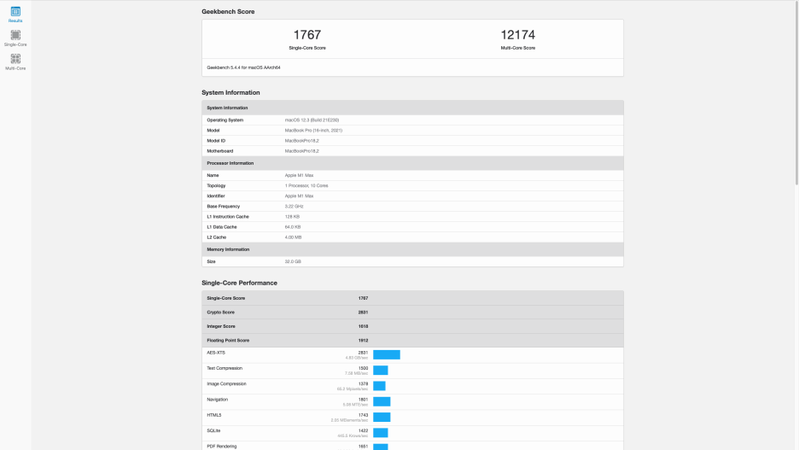Viewport: 799px width, 450px height.
Task: Open the Single-Core sidebar icon
Action: tap(15, 38)
